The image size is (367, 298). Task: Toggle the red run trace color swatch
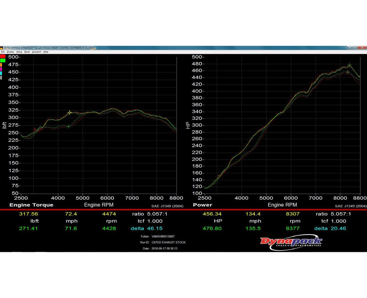[3, 57]
